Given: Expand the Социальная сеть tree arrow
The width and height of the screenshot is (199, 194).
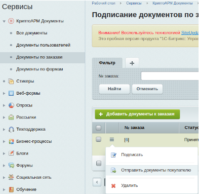Looking at the screenshot, I should pyautogui.click(x=4, y=177).
